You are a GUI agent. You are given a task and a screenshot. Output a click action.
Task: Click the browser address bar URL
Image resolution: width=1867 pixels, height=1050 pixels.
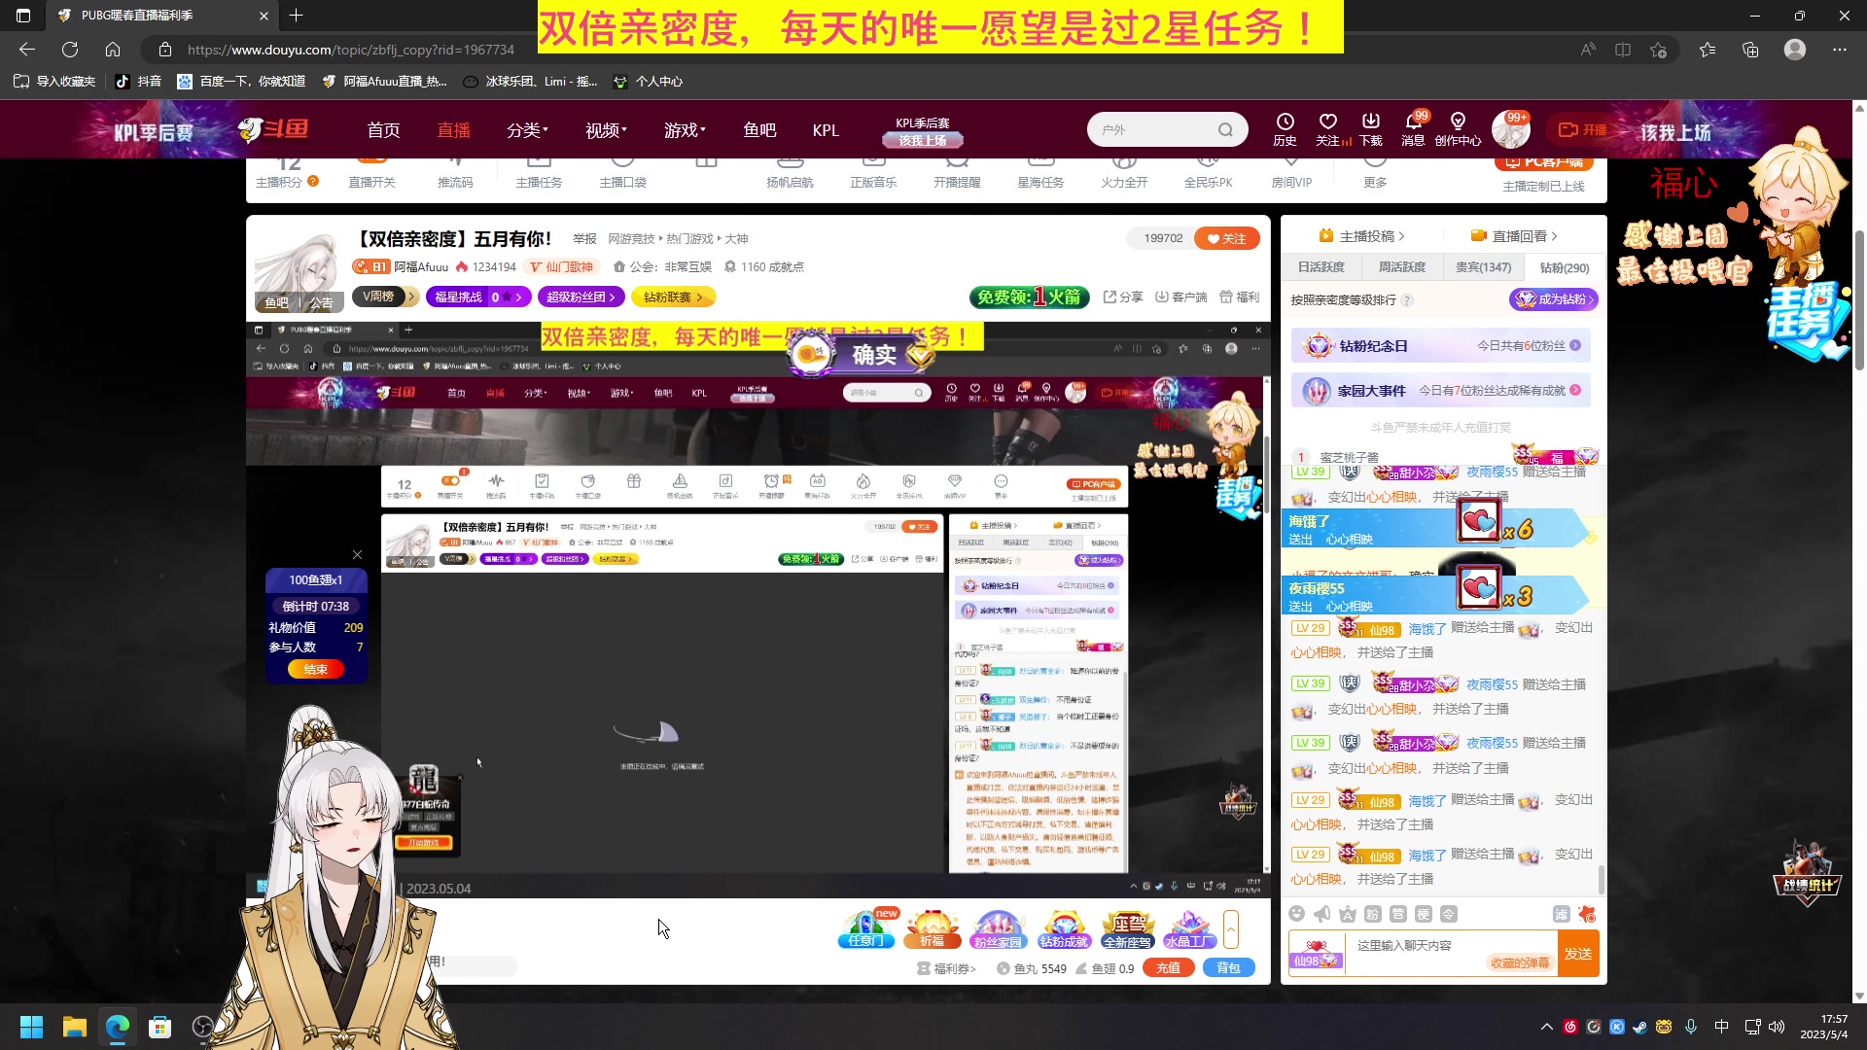pos(350,50)
